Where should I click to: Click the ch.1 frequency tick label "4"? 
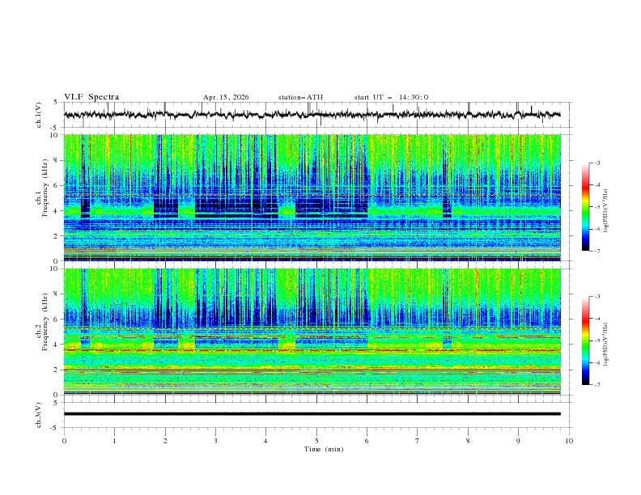click(56, 211)
